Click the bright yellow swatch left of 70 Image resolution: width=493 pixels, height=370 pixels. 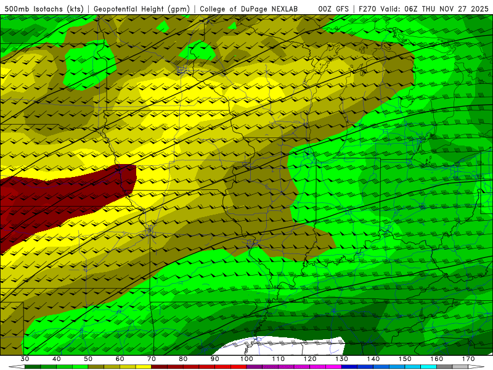point(144,367)
